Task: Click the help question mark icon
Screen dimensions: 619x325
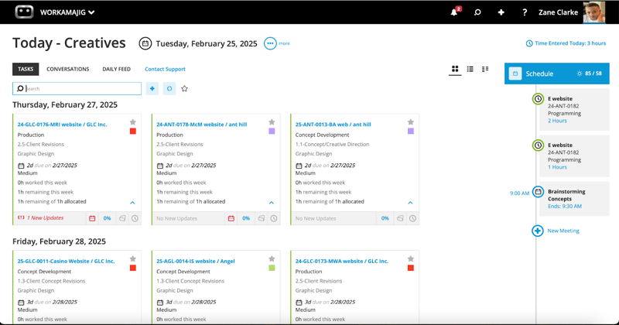Action: (x=525, y=12)
